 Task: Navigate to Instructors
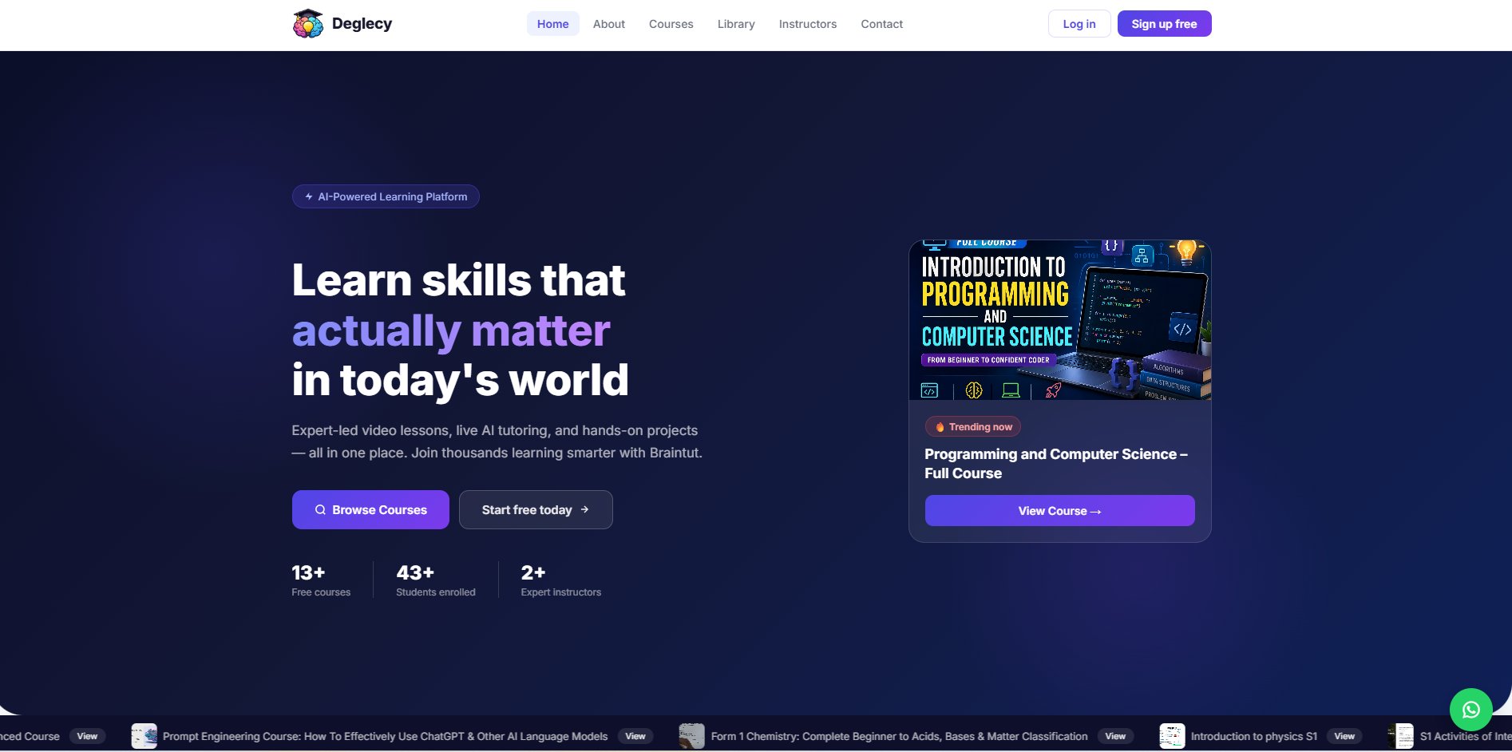click(808, 24)
